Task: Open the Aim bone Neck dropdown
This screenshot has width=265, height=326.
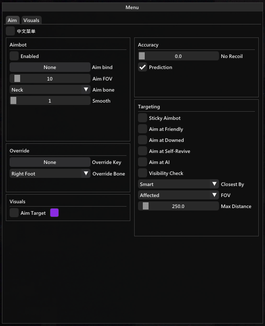Action: point(50,90)
